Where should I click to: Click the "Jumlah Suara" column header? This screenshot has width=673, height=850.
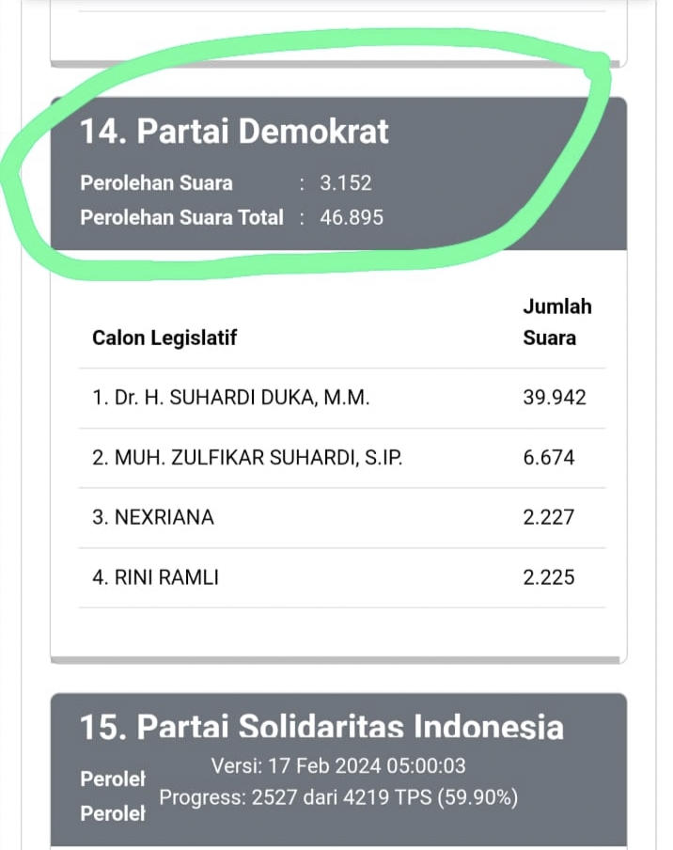pos(557,322)
